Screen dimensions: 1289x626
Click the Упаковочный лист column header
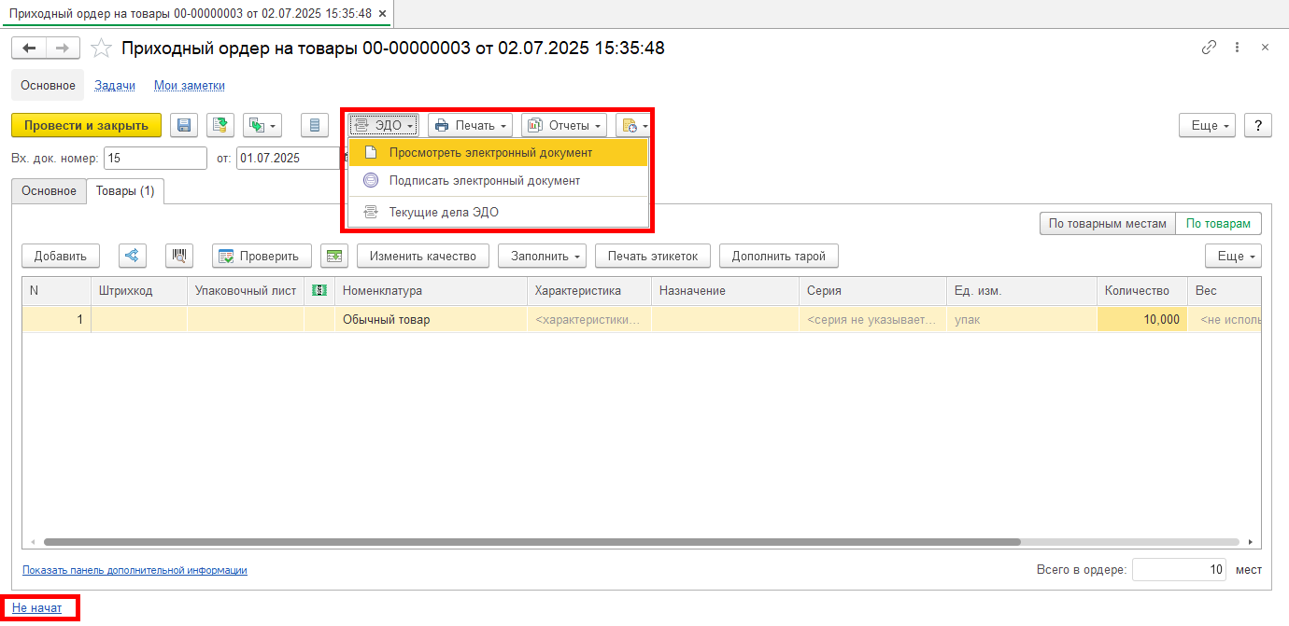(246, 291)
